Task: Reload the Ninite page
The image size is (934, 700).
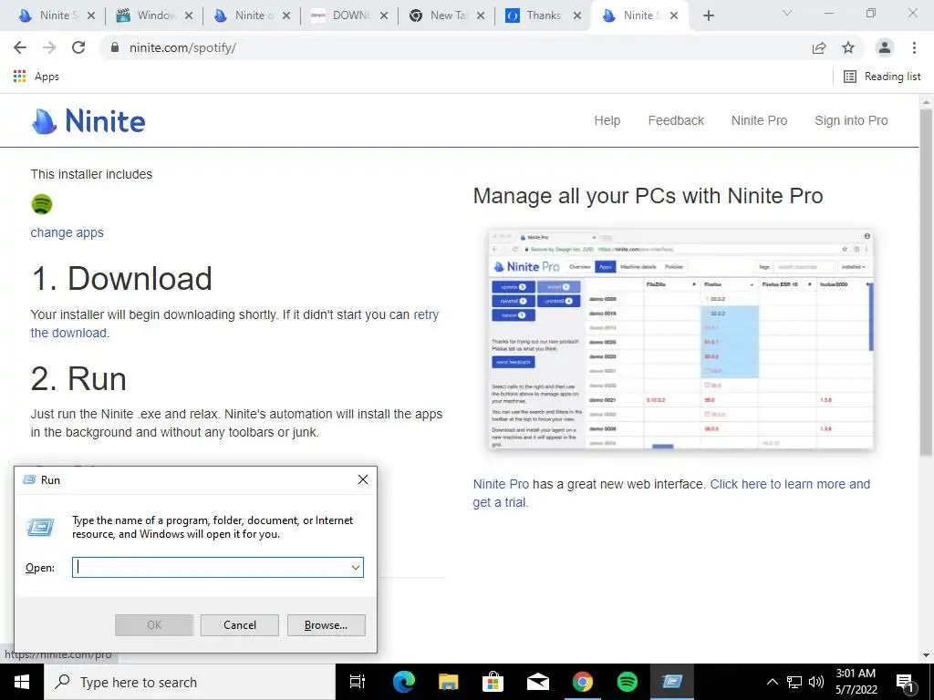Action: click(78, 47)
